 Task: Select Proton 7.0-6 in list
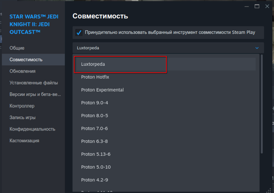point(95,129)
